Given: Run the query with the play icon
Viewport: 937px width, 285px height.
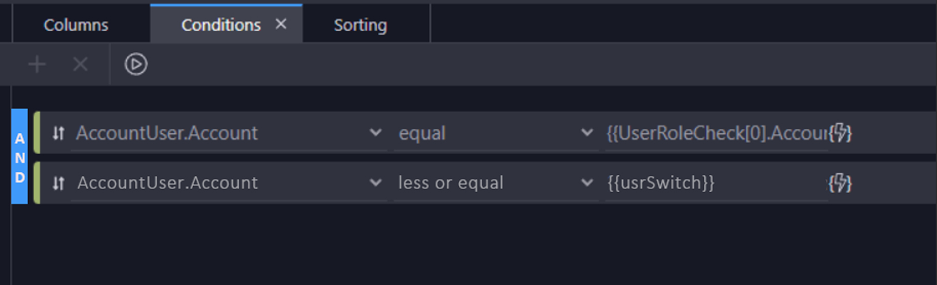Looking at the screenshot, I should [136, 65].
